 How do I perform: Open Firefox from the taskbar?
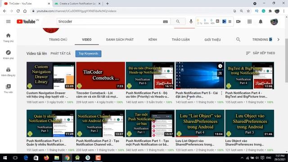46,158
